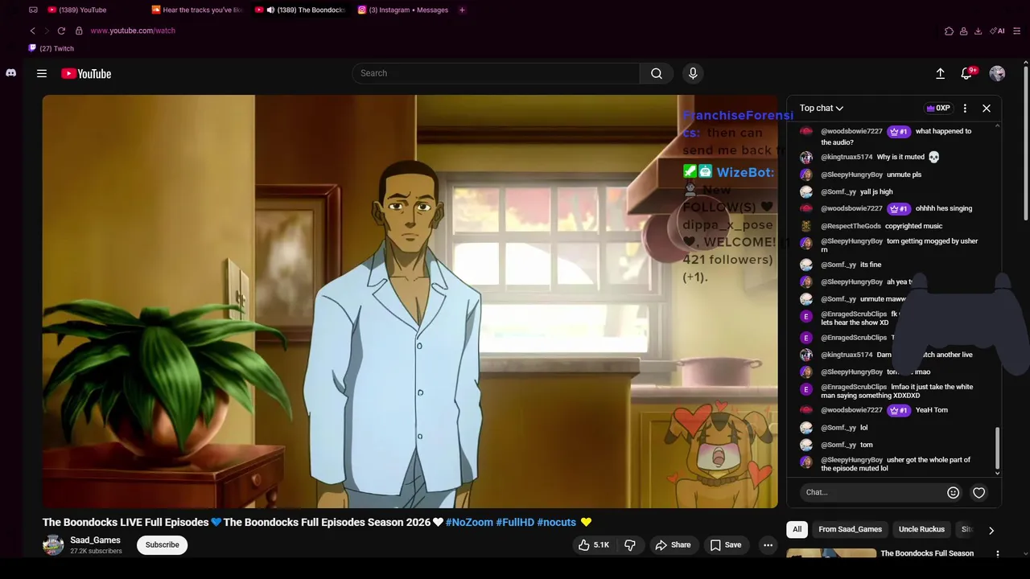Select the From Saad_Games filter chip

click(850, 529)
